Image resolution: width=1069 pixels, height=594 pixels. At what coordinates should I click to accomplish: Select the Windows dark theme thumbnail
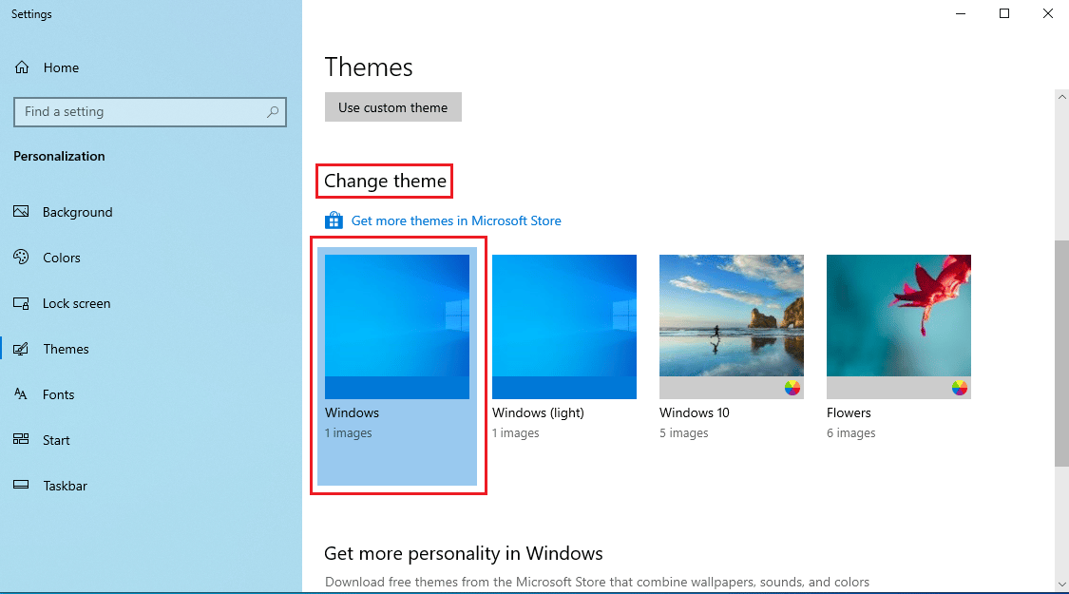397,327
